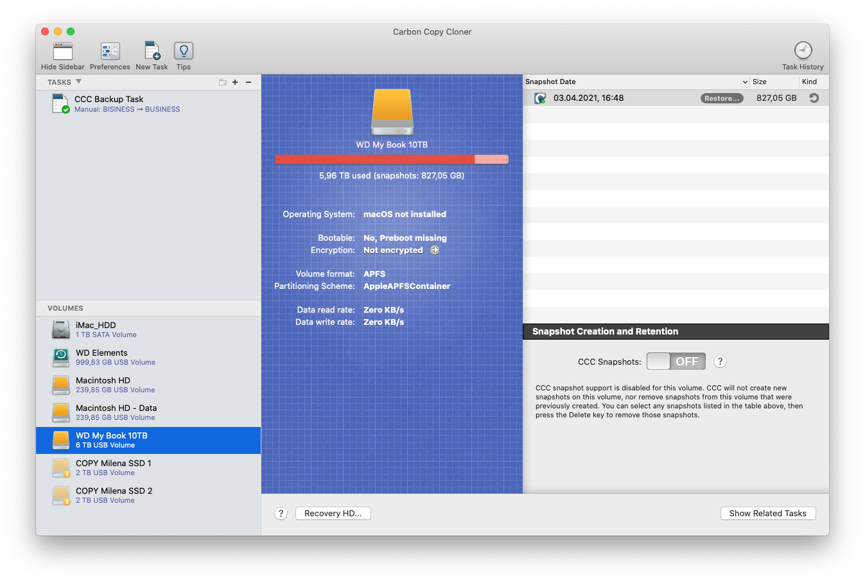This screenshot has height=583, width=865.
Task: Select the Macintosh HD volume
Action: coord(148,385)
